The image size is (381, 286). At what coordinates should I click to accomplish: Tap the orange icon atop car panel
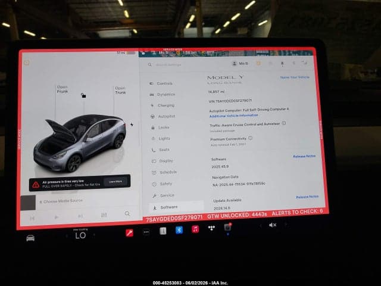point(27,63)
